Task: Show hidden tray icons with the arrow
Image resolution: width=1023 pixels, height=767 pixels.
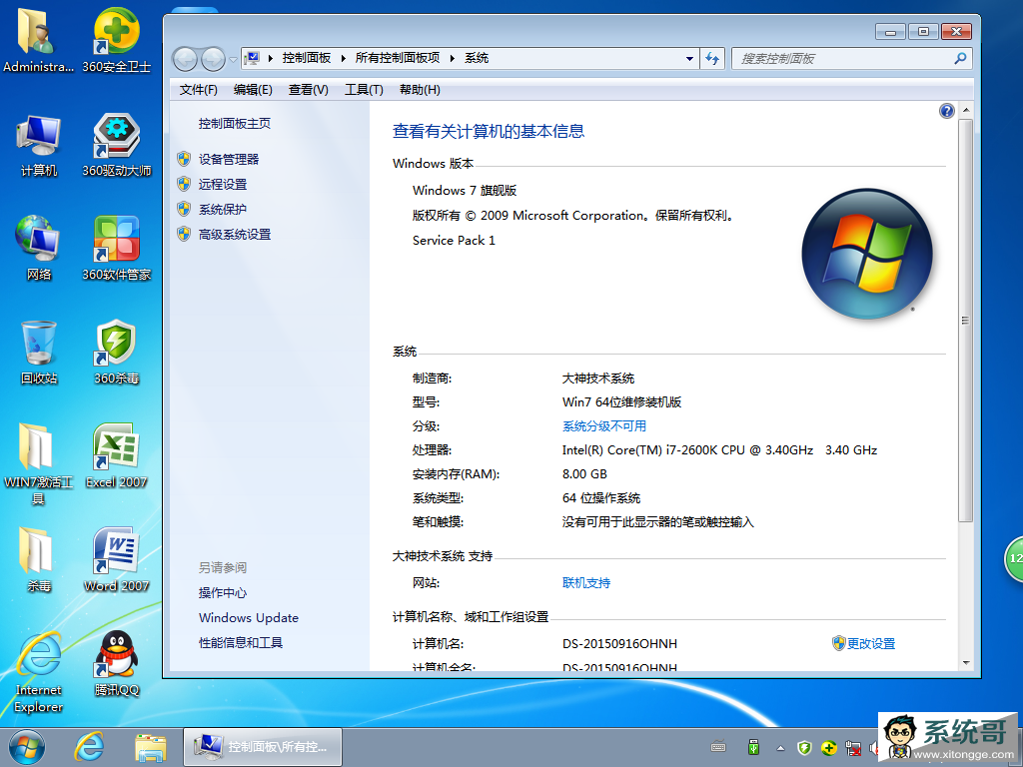Action: click(x=780, y=747)
